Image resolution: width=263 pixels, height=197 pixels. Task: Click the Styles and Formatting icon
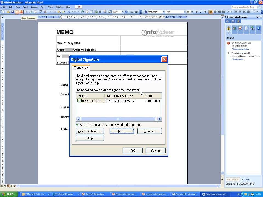(145, 12)
